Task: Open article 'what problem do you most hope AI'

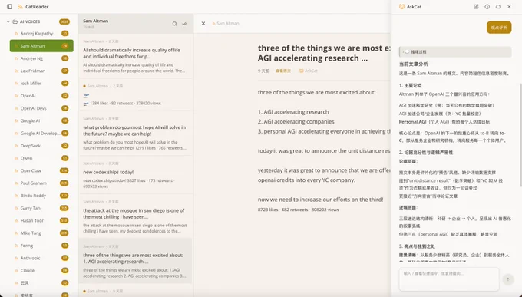Action: (135, 134)
